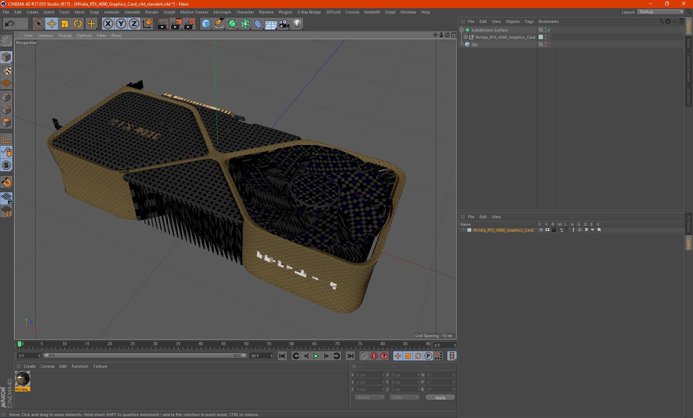Select the NVidia material thumbnail
This screenshot has height=418, width=693.
point(22,379)
